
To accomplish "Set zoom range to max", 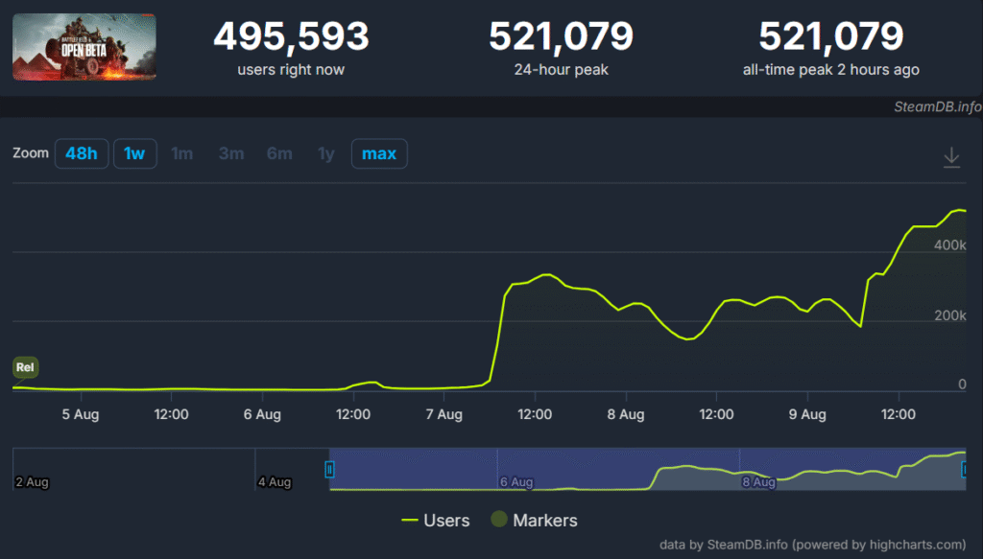I will coord(378,153).
